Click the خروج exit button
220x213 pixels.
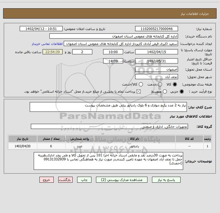click(47, 180)
